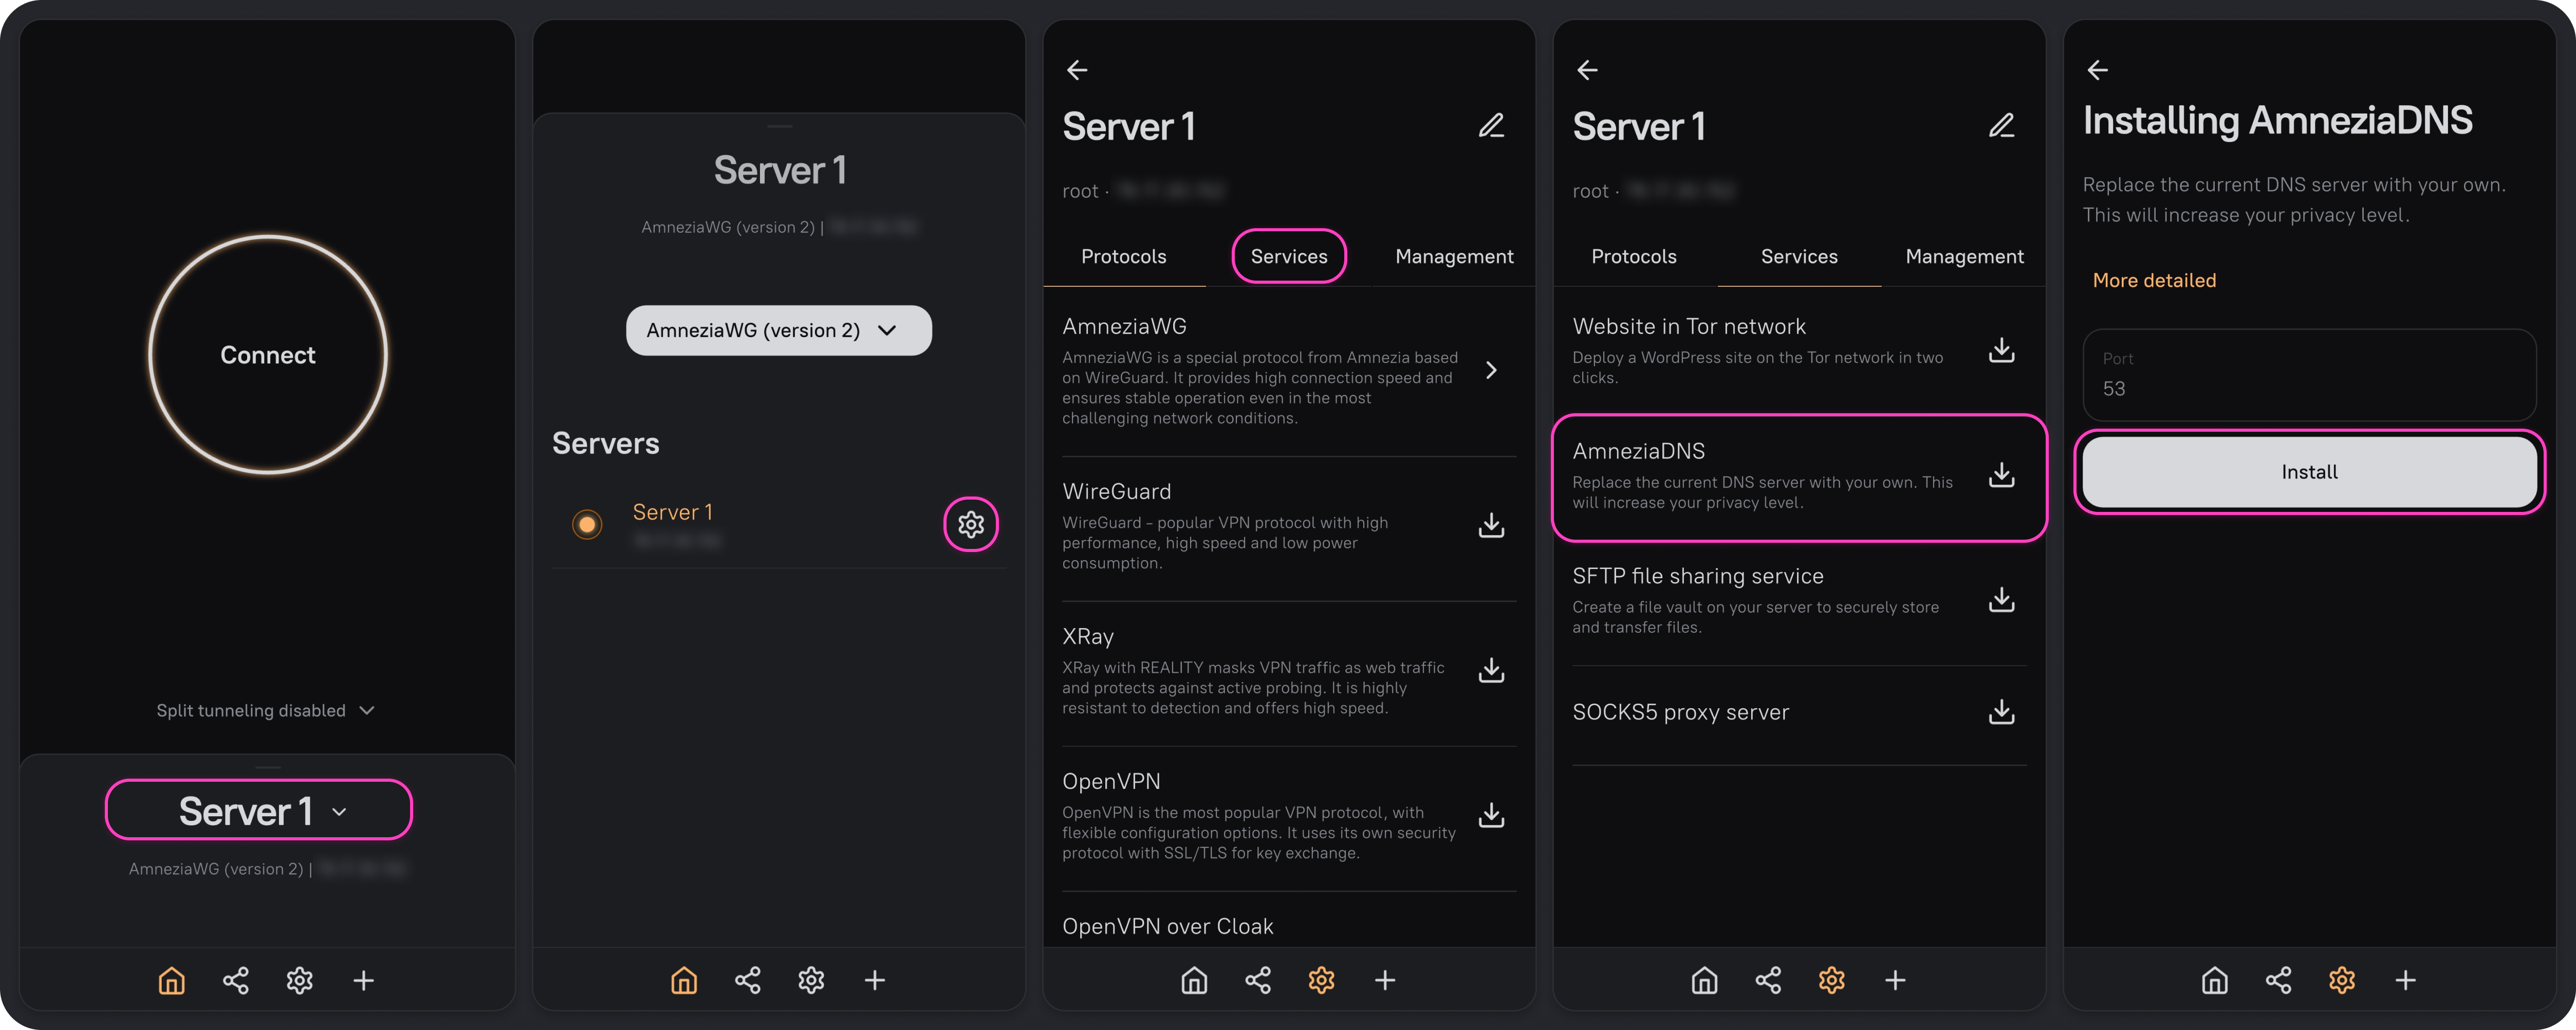
Task: Download the WireGuard protocol
Action: tap(1491, 525)
